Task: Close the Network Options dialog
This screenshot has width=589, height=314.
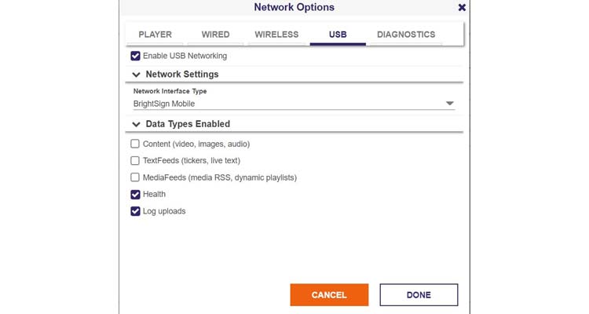Action: click(462, 8)
